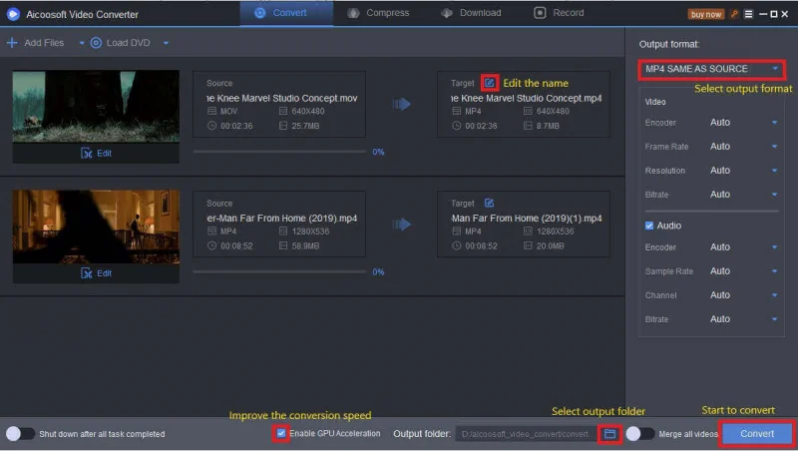Uncheck the Audio checkbox
Screen dimensions: 798x451
[x=650, y=225]
